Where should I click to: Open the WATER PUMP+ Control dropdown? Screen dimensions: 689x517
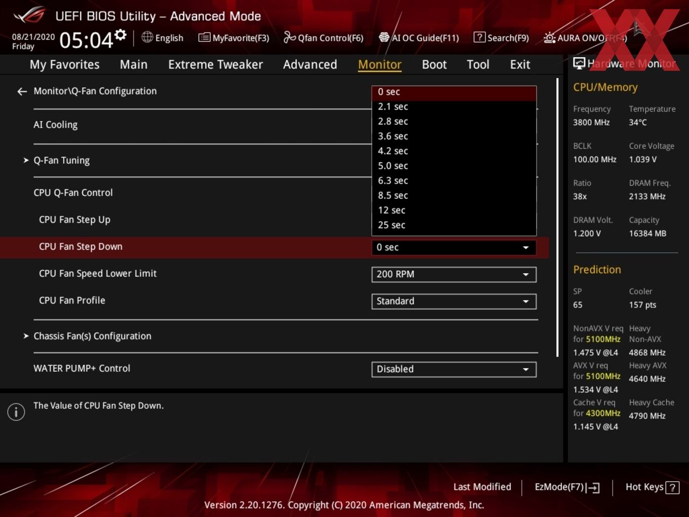(x=454, y=369)
